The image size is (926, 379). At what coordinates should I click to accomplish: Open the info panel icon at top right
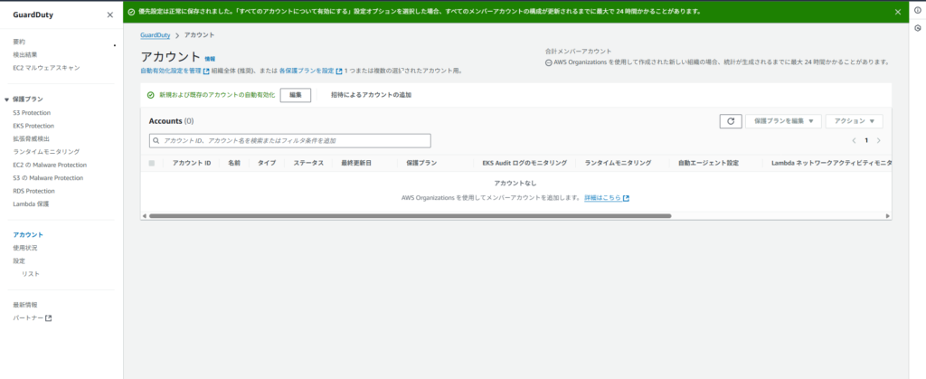917,11
